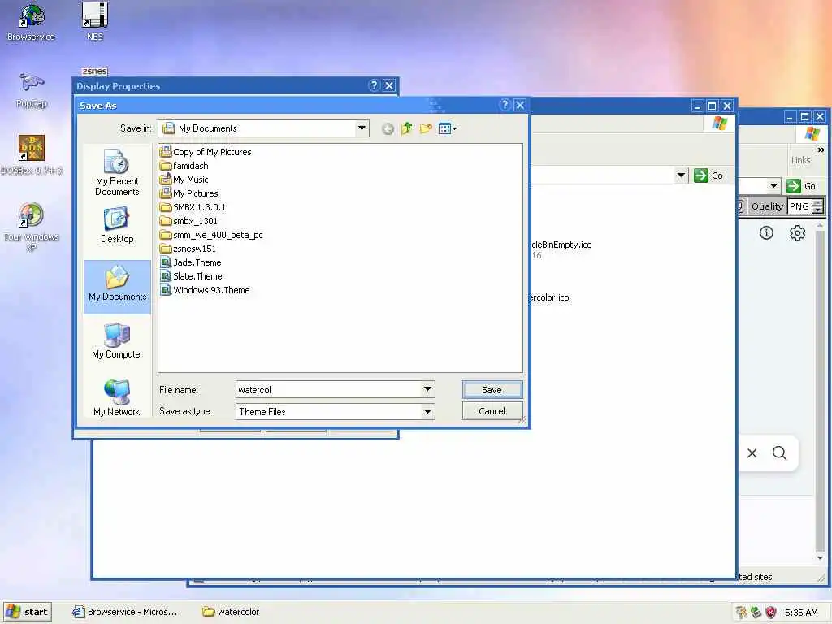Image resolution: width=832 pixels, height=624 pixels.
Task: Open address dropdown in rear browser window
Action: click(x=774, y=186)
